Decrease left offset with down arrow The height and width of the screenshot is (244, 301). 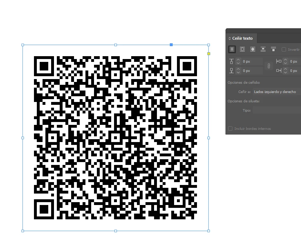(286, 63)
